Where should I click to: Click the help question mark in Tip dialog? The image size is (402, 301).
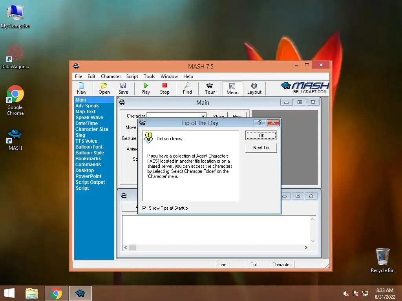pyautogui.click(x=259, y=123)
